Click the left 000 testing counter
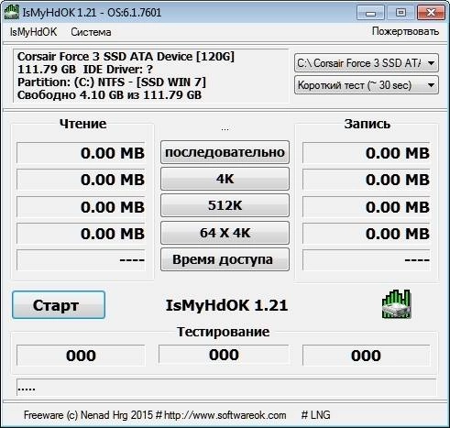Viewport: 450px width, 428px height. pos(81,356)
